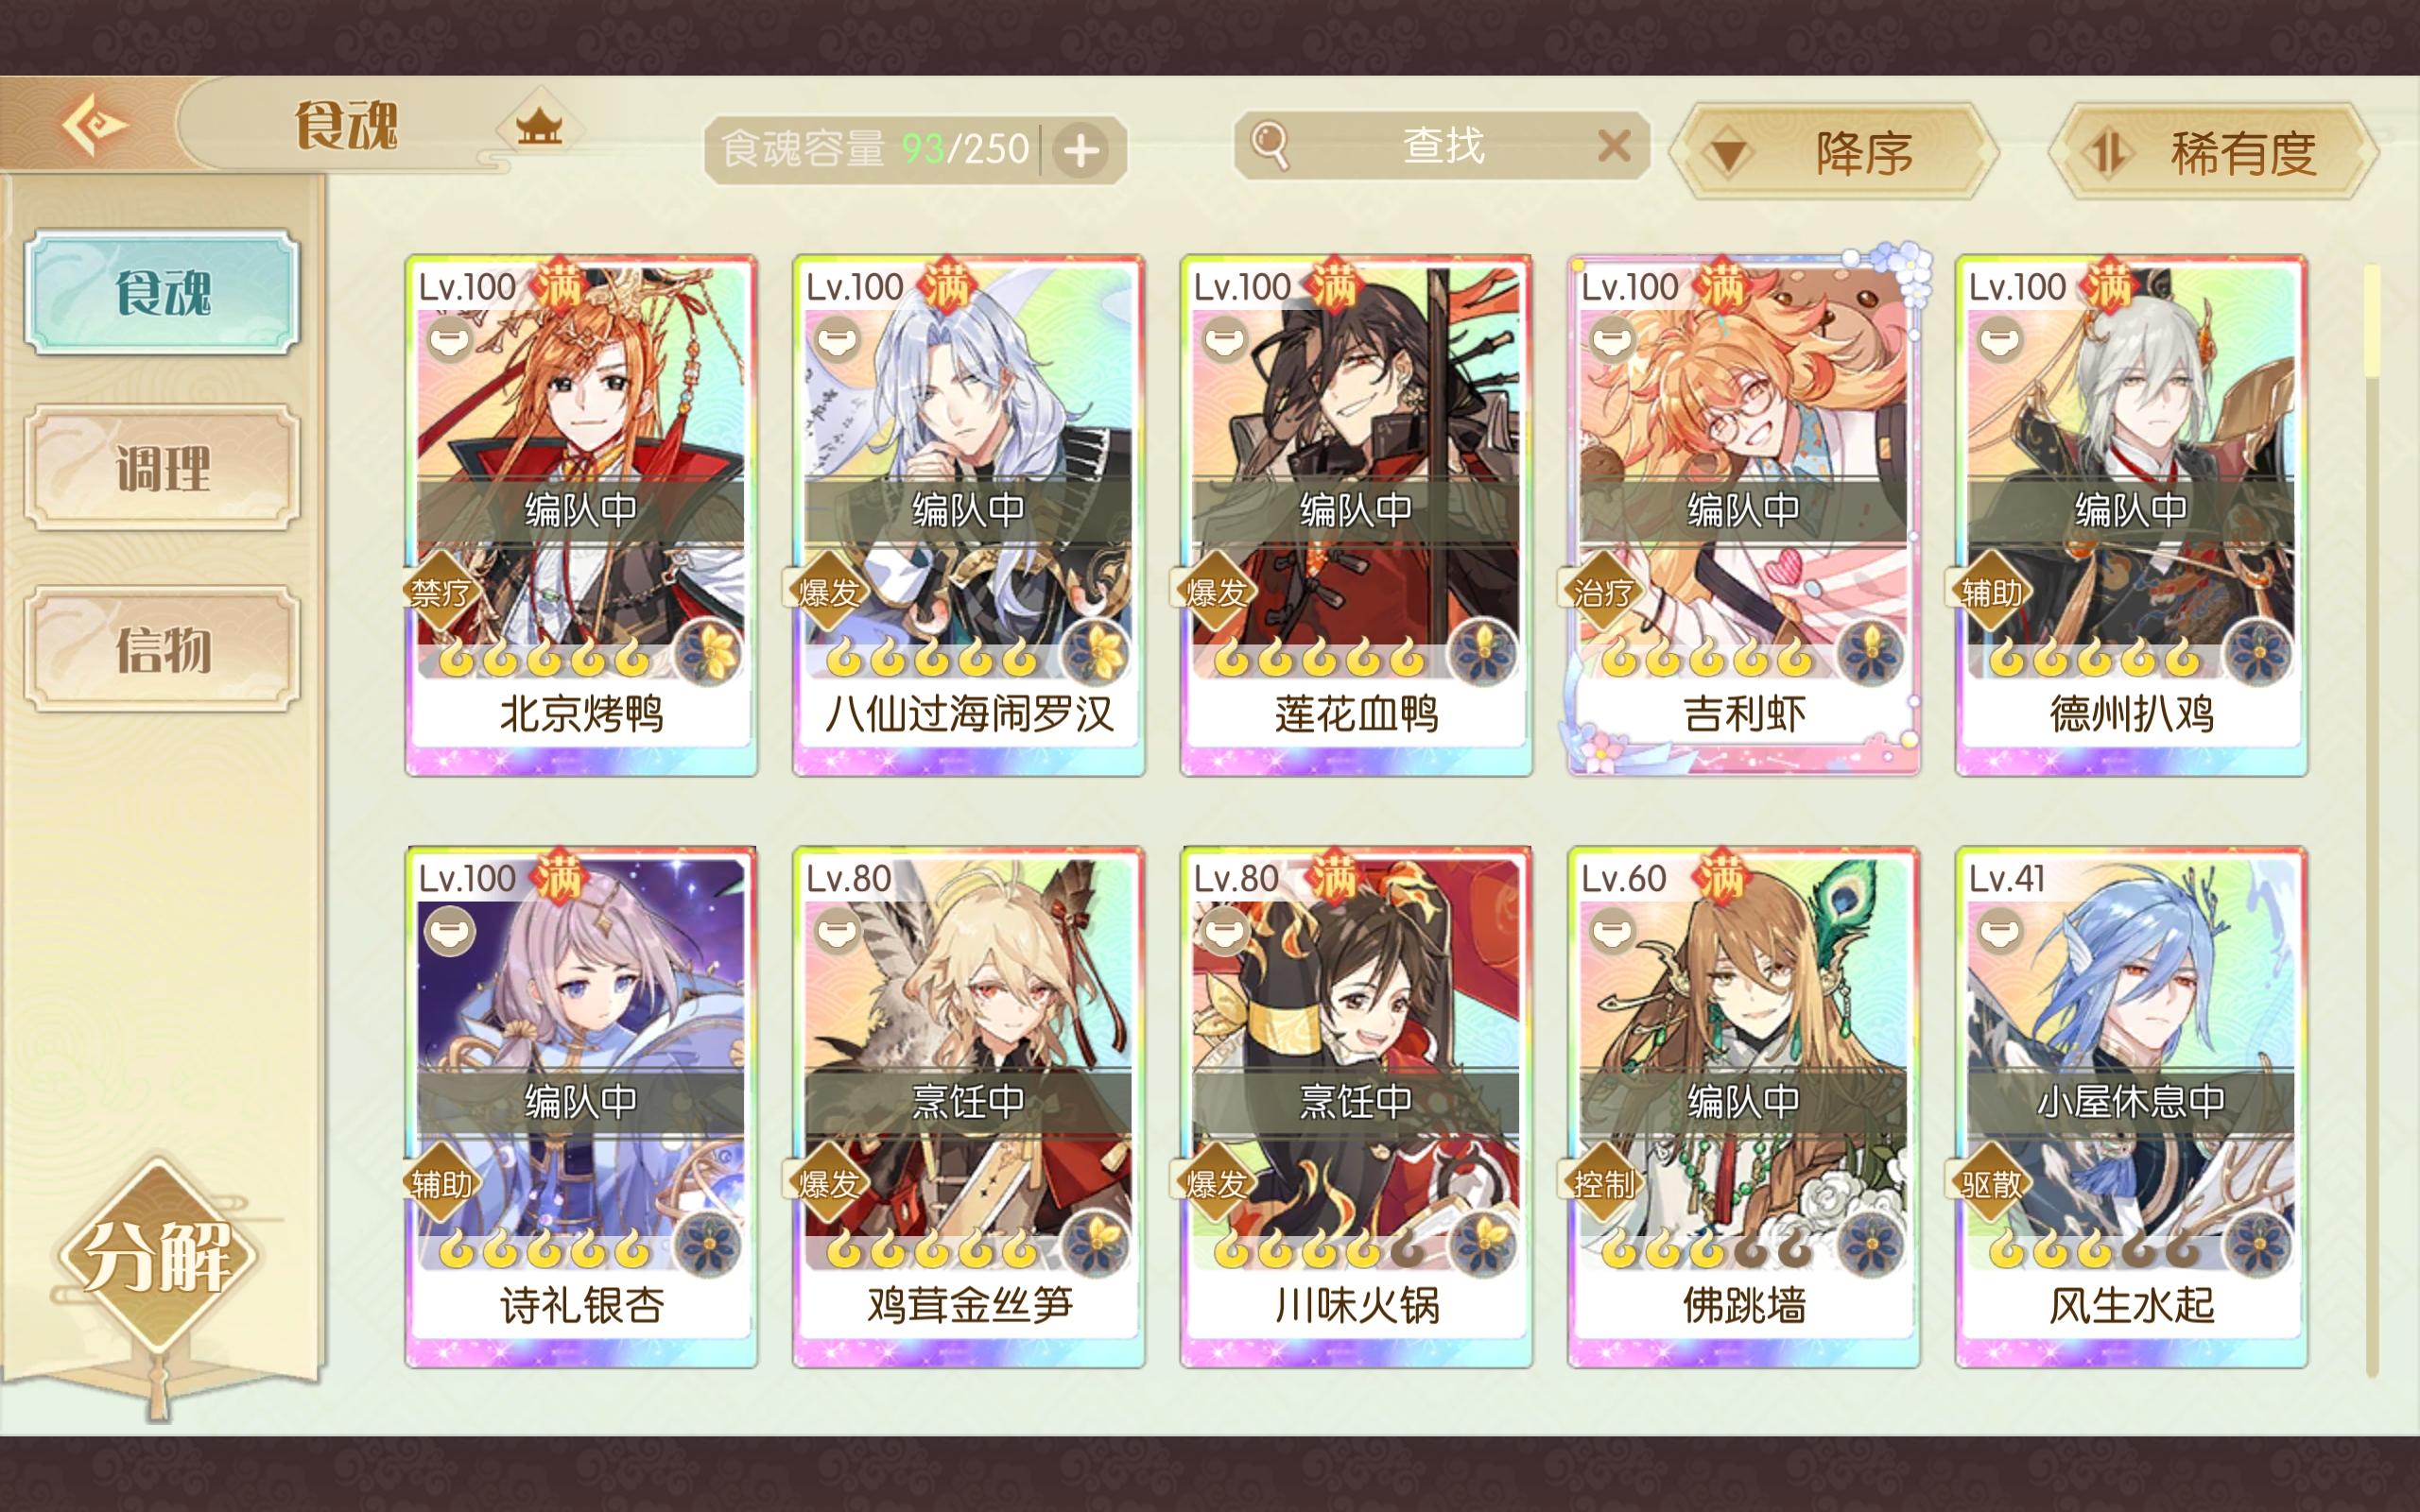Click the flower emblem on 北京烤鸭 card
The height and width of the screenshot is (1512, 2420).
[708, 653]
